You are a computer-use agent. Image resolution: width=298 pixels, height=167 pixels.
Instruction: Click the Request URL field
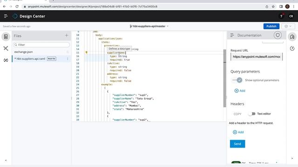tap(257, 57)
